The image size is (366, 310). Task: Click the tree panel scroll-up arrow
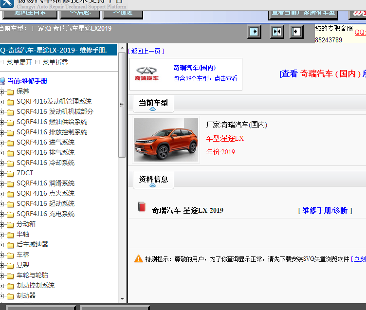pyautogui.click(x=122, y=48)
